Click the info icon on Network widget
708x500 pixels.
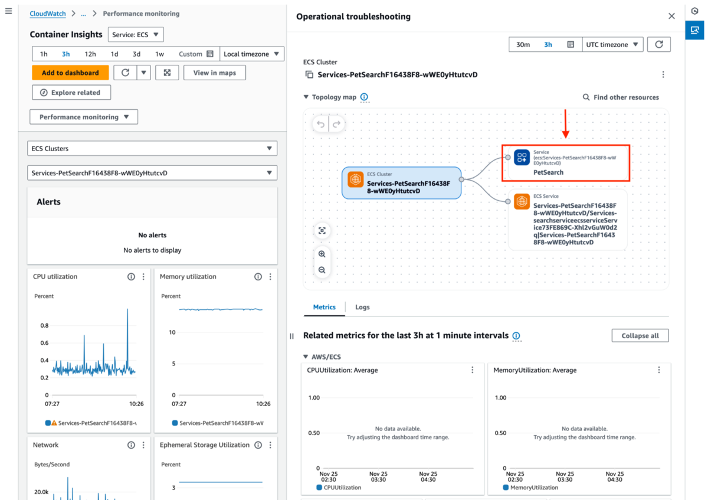131,445
